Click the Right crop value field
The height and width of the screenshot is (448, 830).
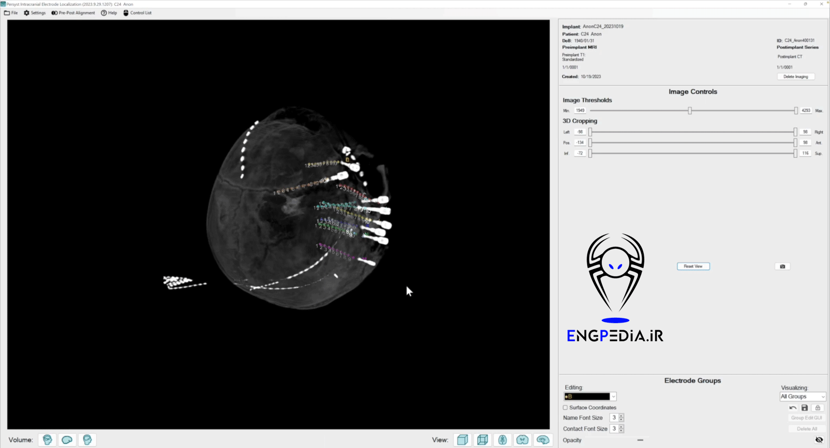coord(806,132)
